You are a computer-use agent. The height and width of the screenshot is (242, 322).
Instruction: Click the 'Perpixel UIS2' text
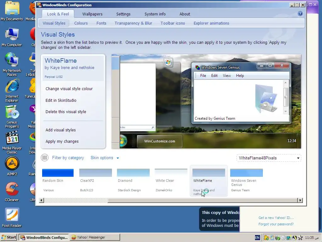[53, 77]
